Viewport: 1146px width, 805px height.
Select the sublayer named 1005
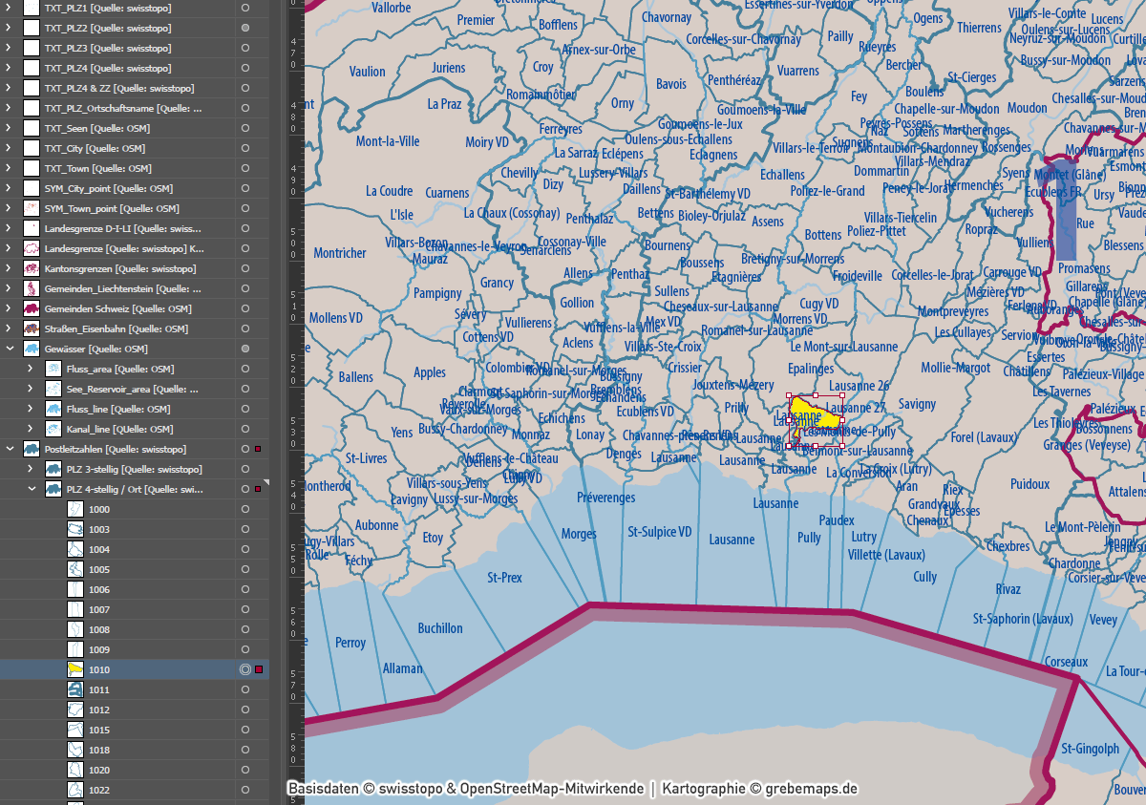tap(99, 569)
